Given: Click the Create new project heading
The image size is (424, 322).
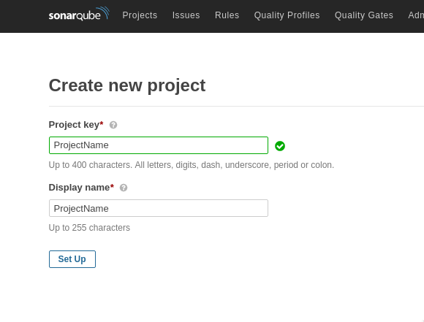Looking at the screenshot, I should click(x=127, y=85).
